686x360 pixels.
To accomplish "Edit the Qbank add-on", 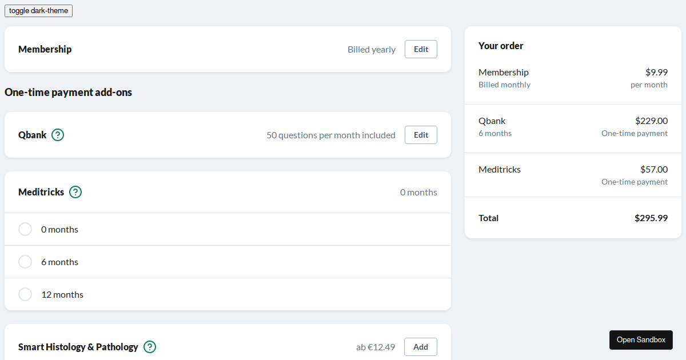I will click(x=421, y=135).
